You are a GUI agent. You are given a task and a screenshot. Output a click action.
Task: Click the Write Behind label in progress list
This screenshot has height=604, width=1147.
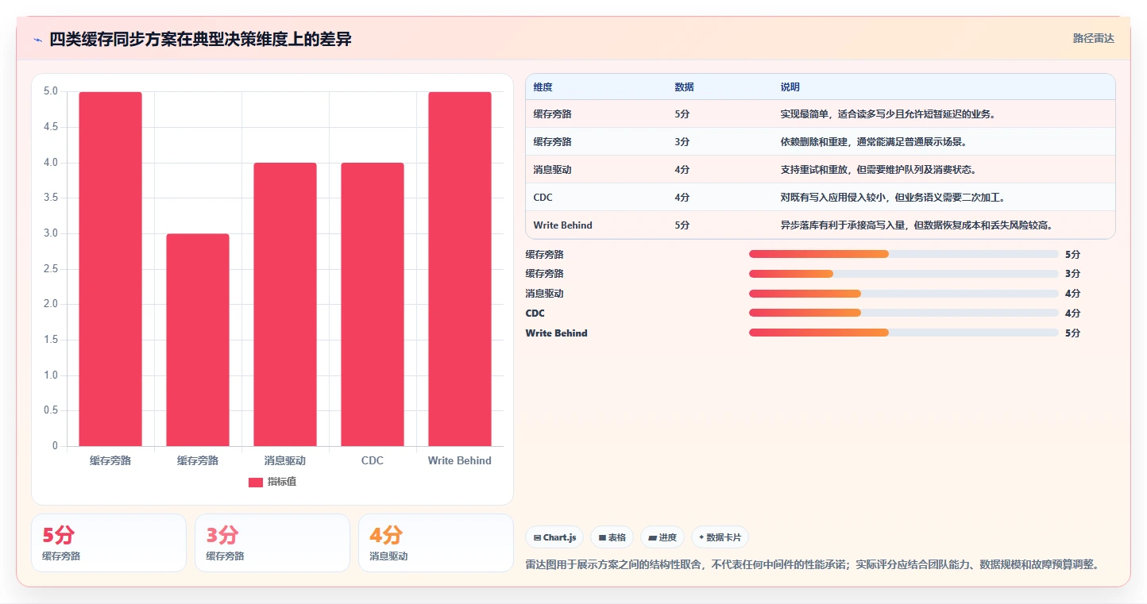(x=556, y=333)
